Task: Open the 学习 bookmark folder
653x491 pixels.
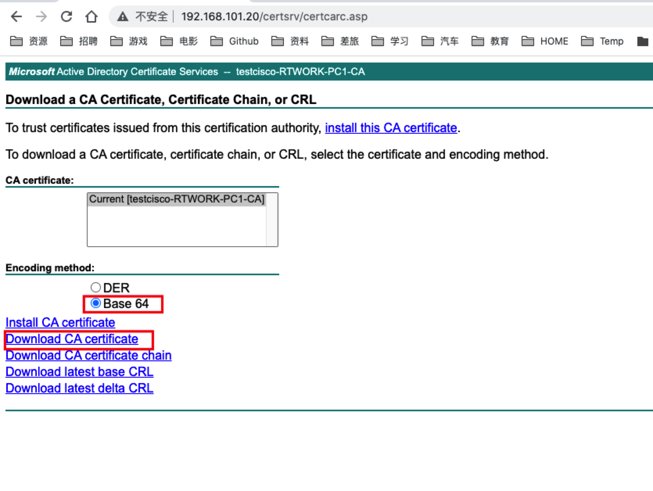Action: click(x=390, y=41)
